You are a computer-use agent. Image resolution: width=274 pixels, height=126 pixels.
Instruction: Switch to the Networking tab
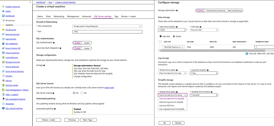tap(59, 16)
